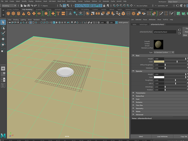Click the Show button beside material name

click(185, 35)
